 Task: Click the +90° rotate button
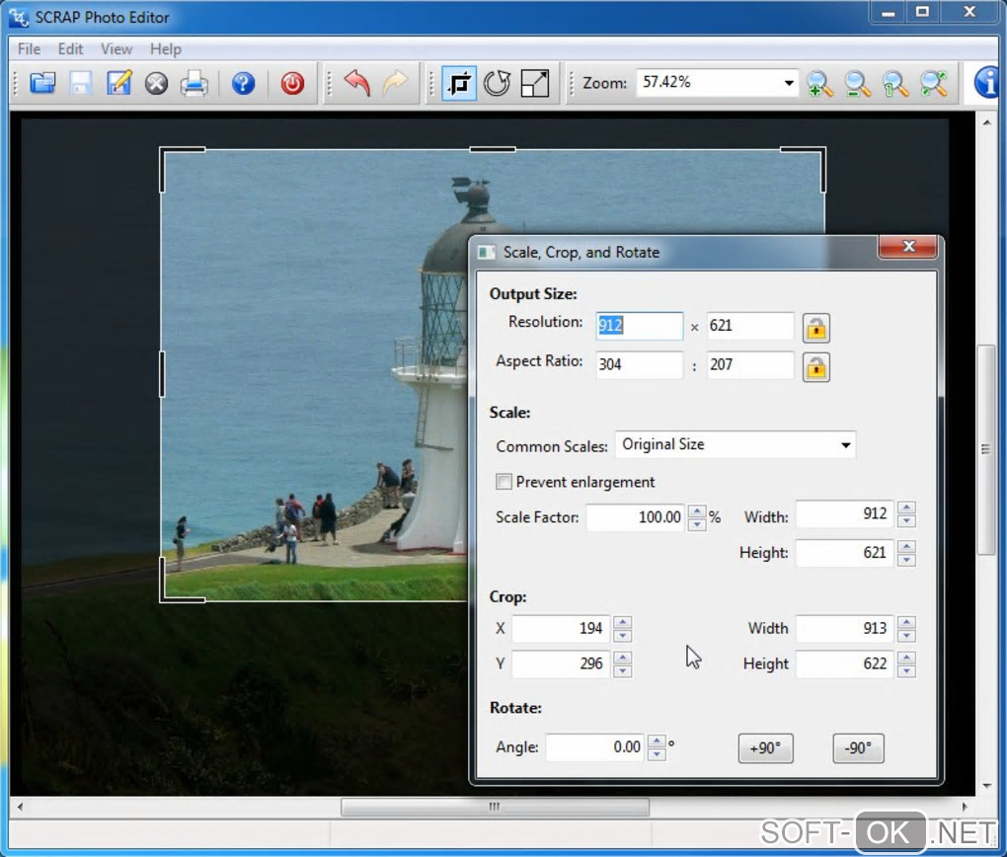click(765, 748)
